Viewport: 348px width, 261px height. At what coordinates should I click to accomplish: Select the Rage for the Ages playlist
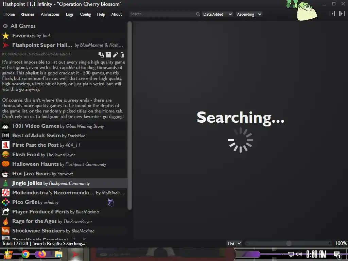click(x=64, y=221)
